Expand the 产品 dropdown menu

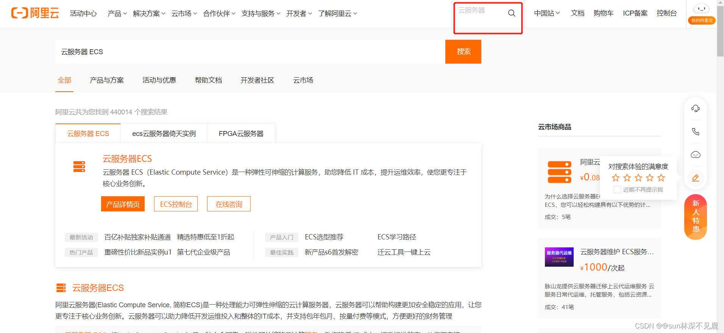pos(117,14)
